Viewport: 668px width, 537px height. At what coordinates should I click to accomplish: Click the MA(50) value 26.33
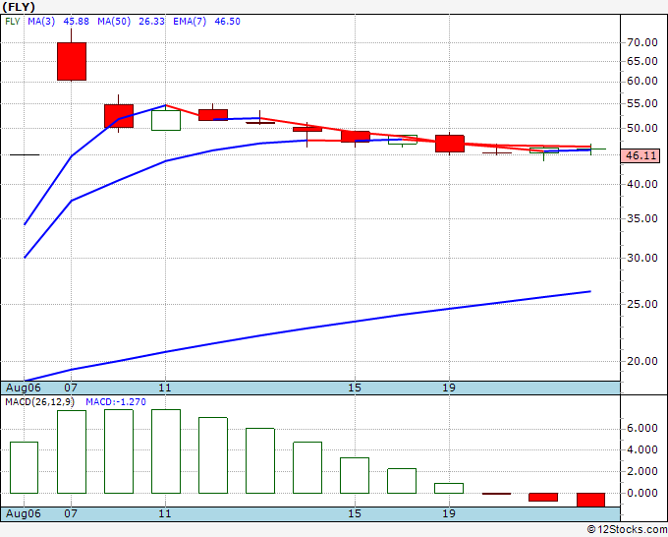click(x=151, y=22)
